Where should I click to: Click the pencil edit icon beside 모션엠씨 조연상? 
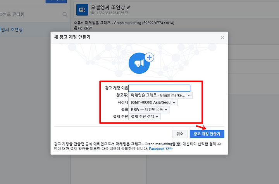(129, 7)
